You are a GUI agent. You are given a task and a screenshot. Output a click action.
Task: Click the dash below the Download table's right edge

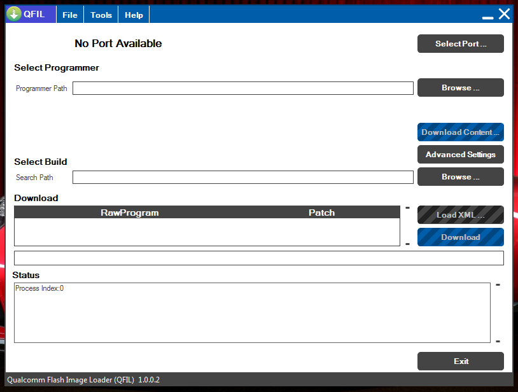tap(408, 244)
